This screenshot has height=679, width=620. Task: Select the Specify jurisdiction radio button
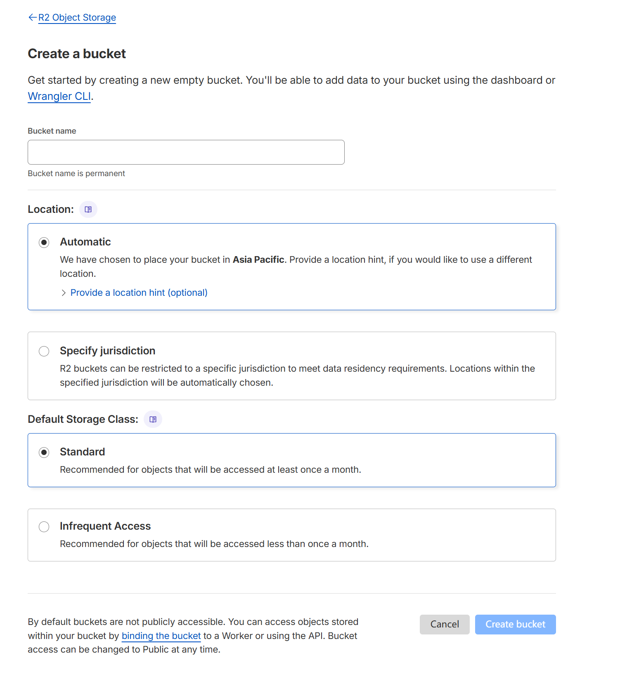pyautogui.click(x=44, y=351)
